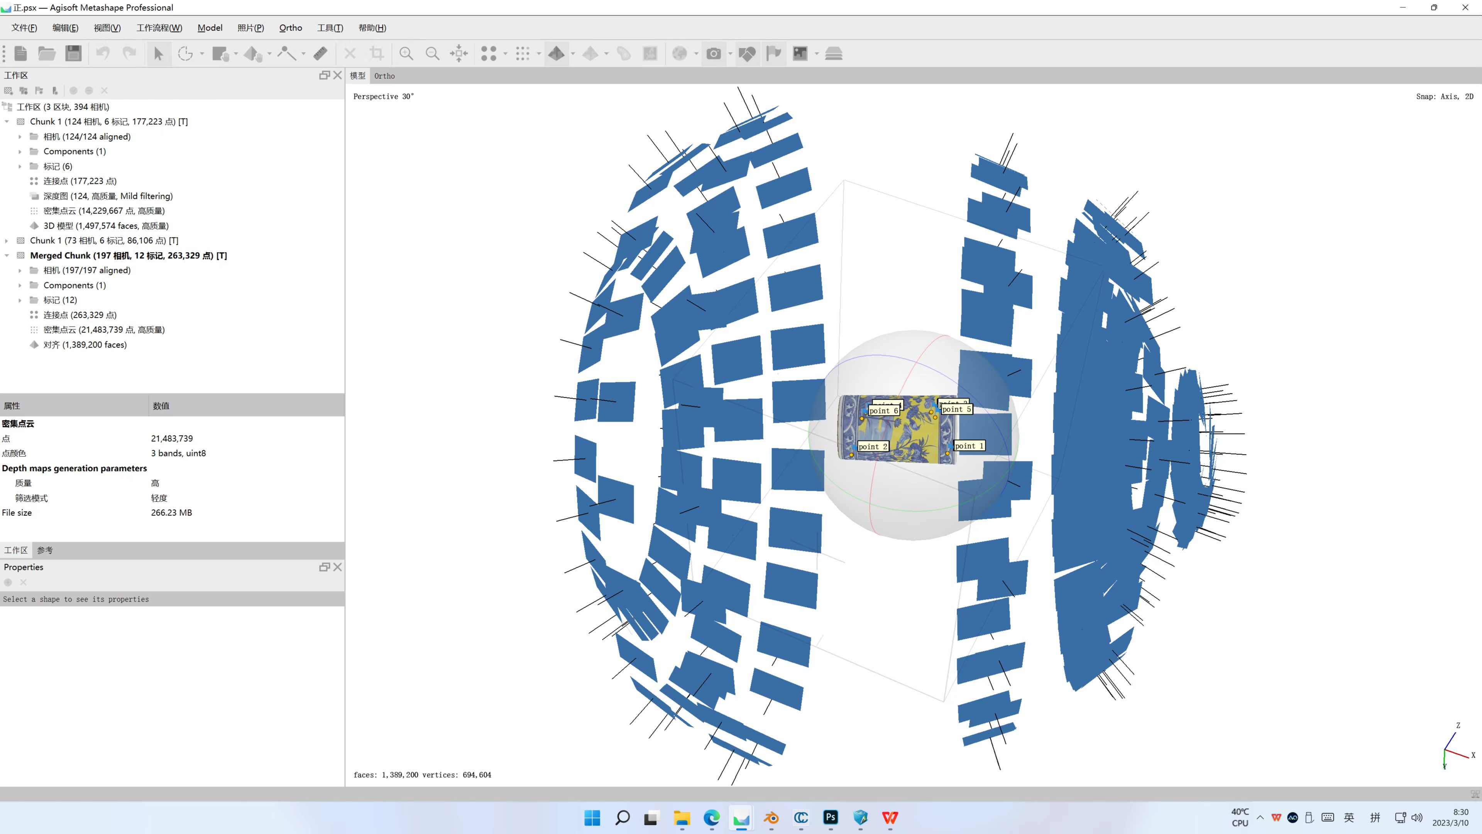
Task: Open Blender from taskbar
Action: (x=771, y=817)
